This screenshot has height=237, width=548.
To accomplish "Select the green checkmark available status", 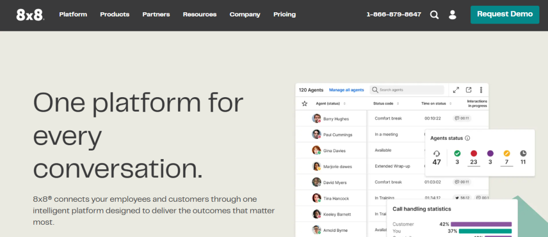I will pos(456,153).
